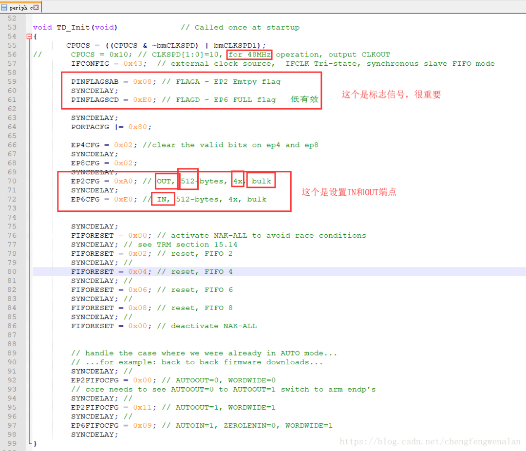Switch to the periph.c tab

coord(20,7)
